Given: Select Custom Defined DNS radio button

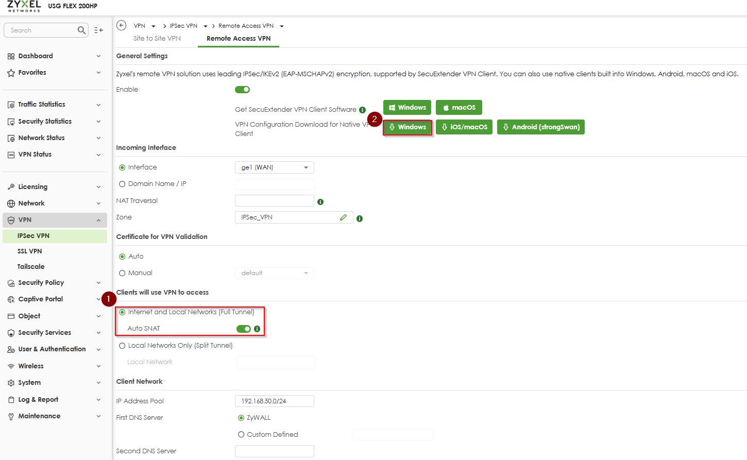Looking at the screenshot, I should pos(241,435).
